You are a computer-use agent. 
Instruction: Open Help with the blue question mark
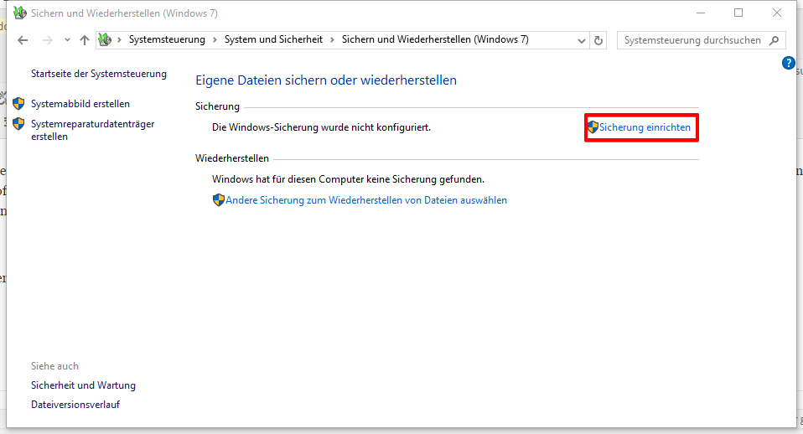tap(788, 63)
